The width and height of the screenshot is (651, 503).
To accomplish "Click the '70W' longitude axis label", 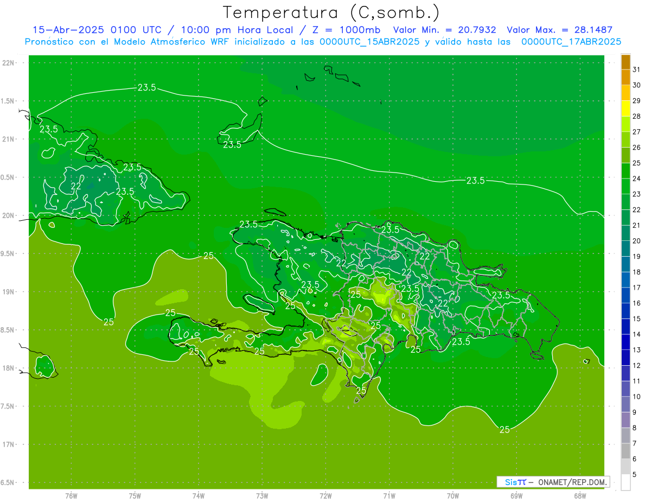I will pos(453,496).
